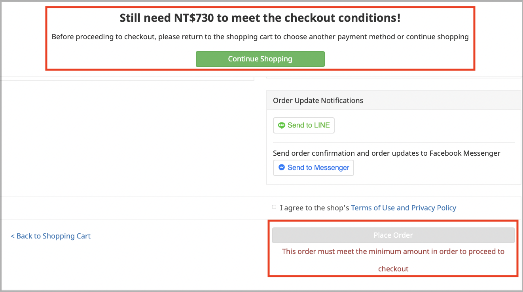Click the Before proceeding to checkout instruction text

(260, 37)
